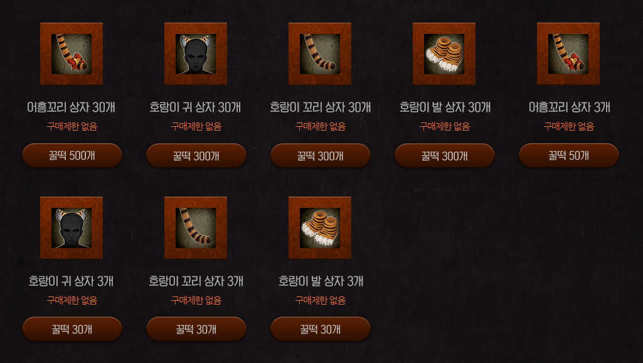Click 구매제한 없음 under 어흥꼬리 상자 3개

click(x=569, y=126)
